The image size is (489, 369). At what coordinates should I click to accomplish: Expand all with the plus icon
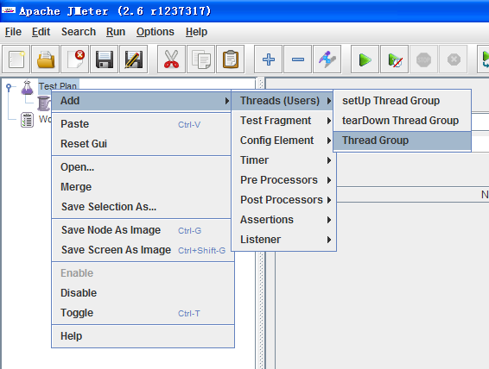tap(268, 59)
